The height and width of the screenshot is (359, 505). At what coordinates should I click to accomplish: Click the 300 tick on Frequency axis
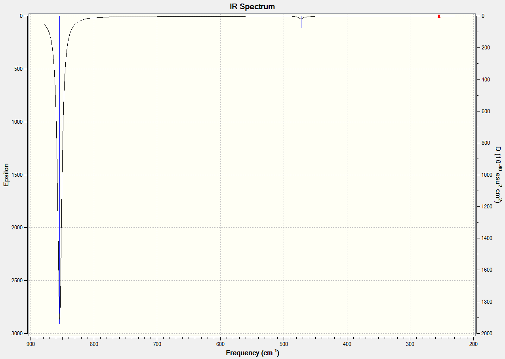(410, 344)
